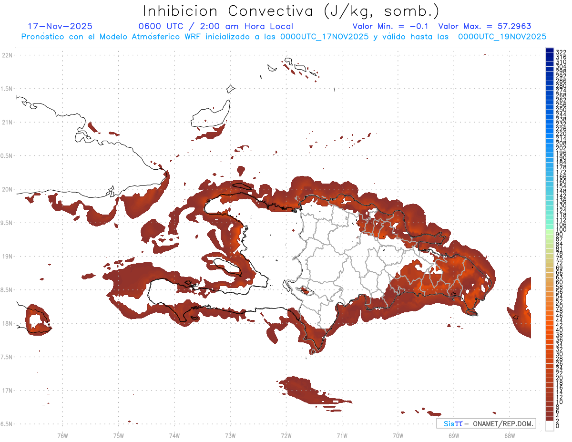Click the '70W' longitude label
572x442 pixels.
point(398,435)
